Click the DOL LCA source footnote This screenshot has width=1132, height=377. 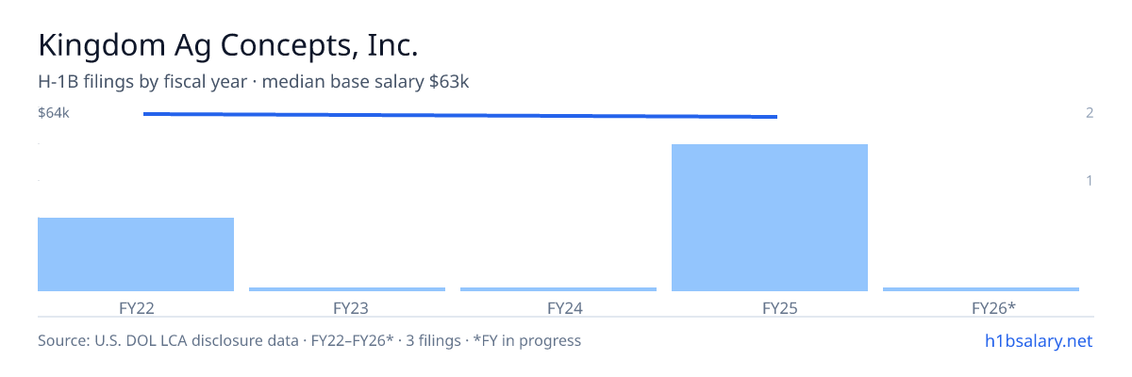pyautogui.click(x=309, y=341)
